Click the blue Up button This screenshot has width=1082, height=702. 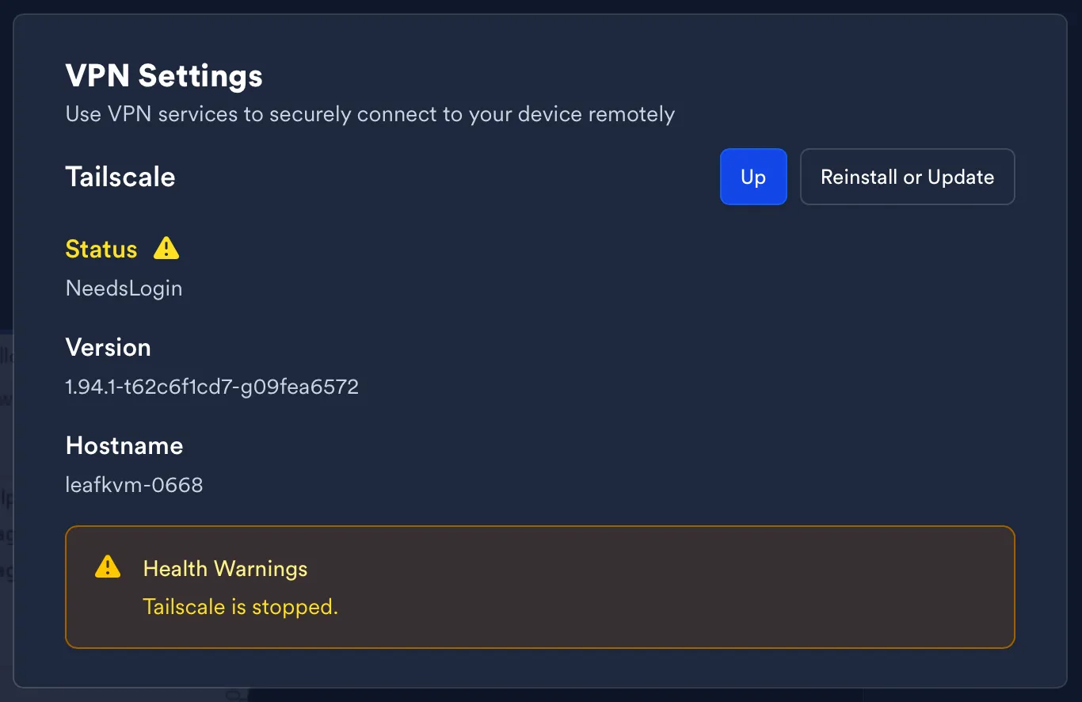[x=752, y=177]
